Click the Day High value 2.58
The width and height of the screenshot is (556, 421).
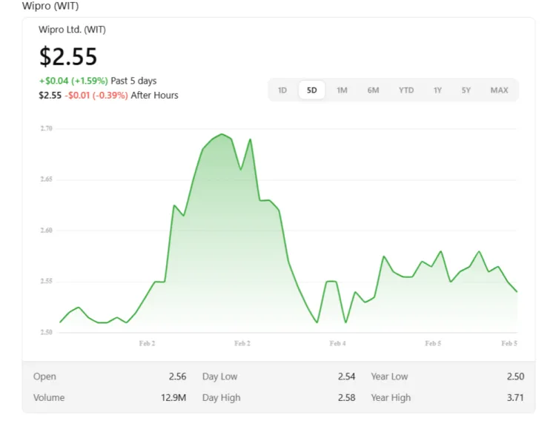click(x=346, y=397)
